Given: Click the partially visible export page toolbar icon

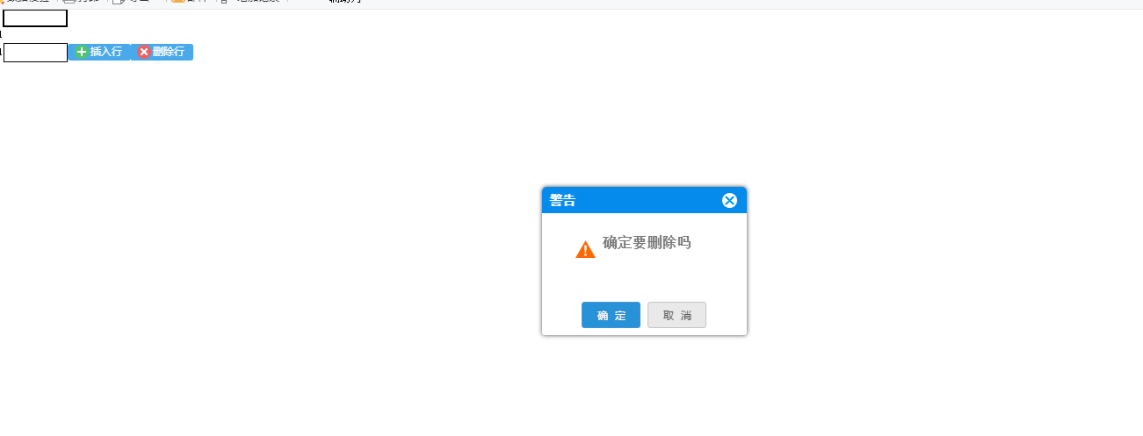Looking at the screenshot, I should coord(119,2).
